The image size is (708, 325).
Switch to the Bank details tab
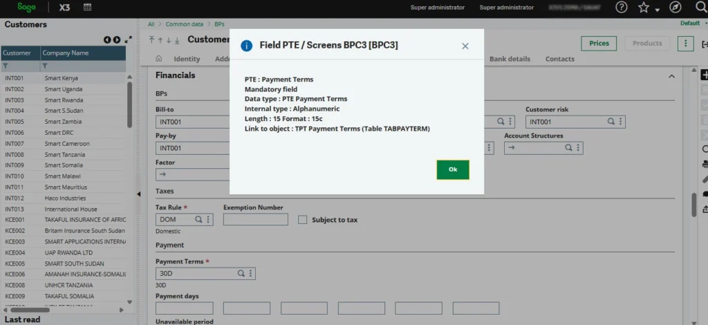[510, 59]
